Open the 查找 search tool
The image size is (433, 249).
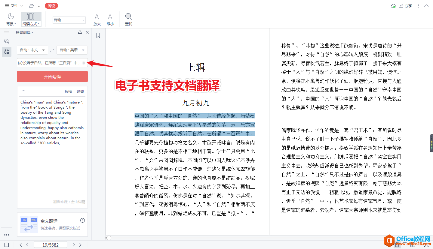tap(129, 19)
